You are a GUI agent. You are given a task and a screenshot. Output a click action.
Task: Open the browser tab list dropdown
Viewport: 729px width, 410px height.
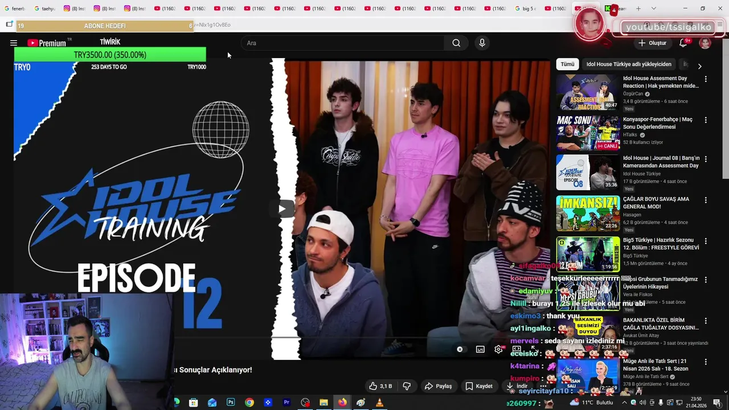tap(653, 9)
